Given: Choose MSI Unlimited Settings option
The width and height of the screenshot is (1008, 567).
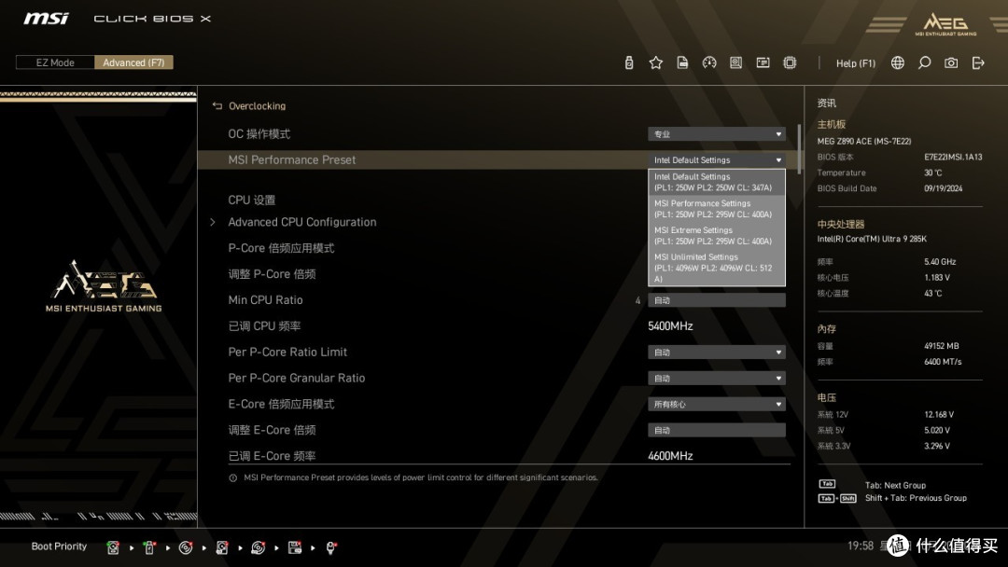Looking at the screenshot, I should [x=717, y=268].
